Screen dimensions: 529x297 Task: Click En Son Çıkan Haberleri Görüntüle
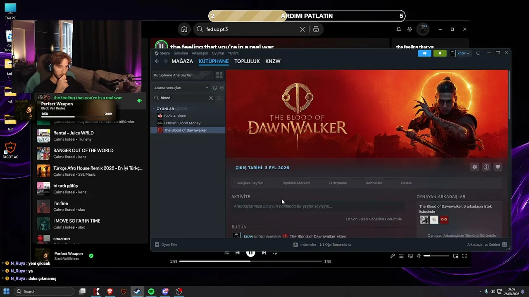(x=374, y=219)
